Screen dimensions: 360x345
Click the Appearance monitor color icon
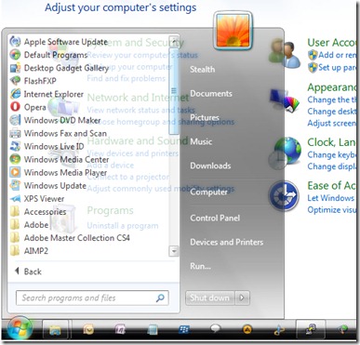click(x=285, y=100)
